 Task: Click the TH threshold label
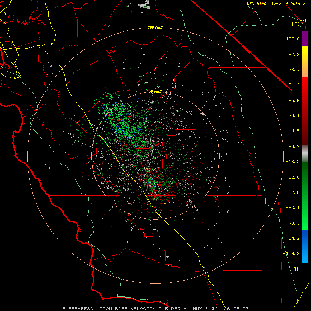[x=297, y=269]
